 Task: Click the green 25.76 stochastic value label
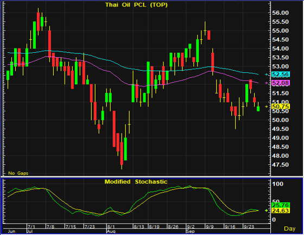281,205
